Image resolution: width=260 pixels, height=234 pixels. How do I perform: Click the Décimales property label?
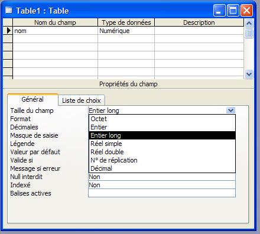pos(24,127)
